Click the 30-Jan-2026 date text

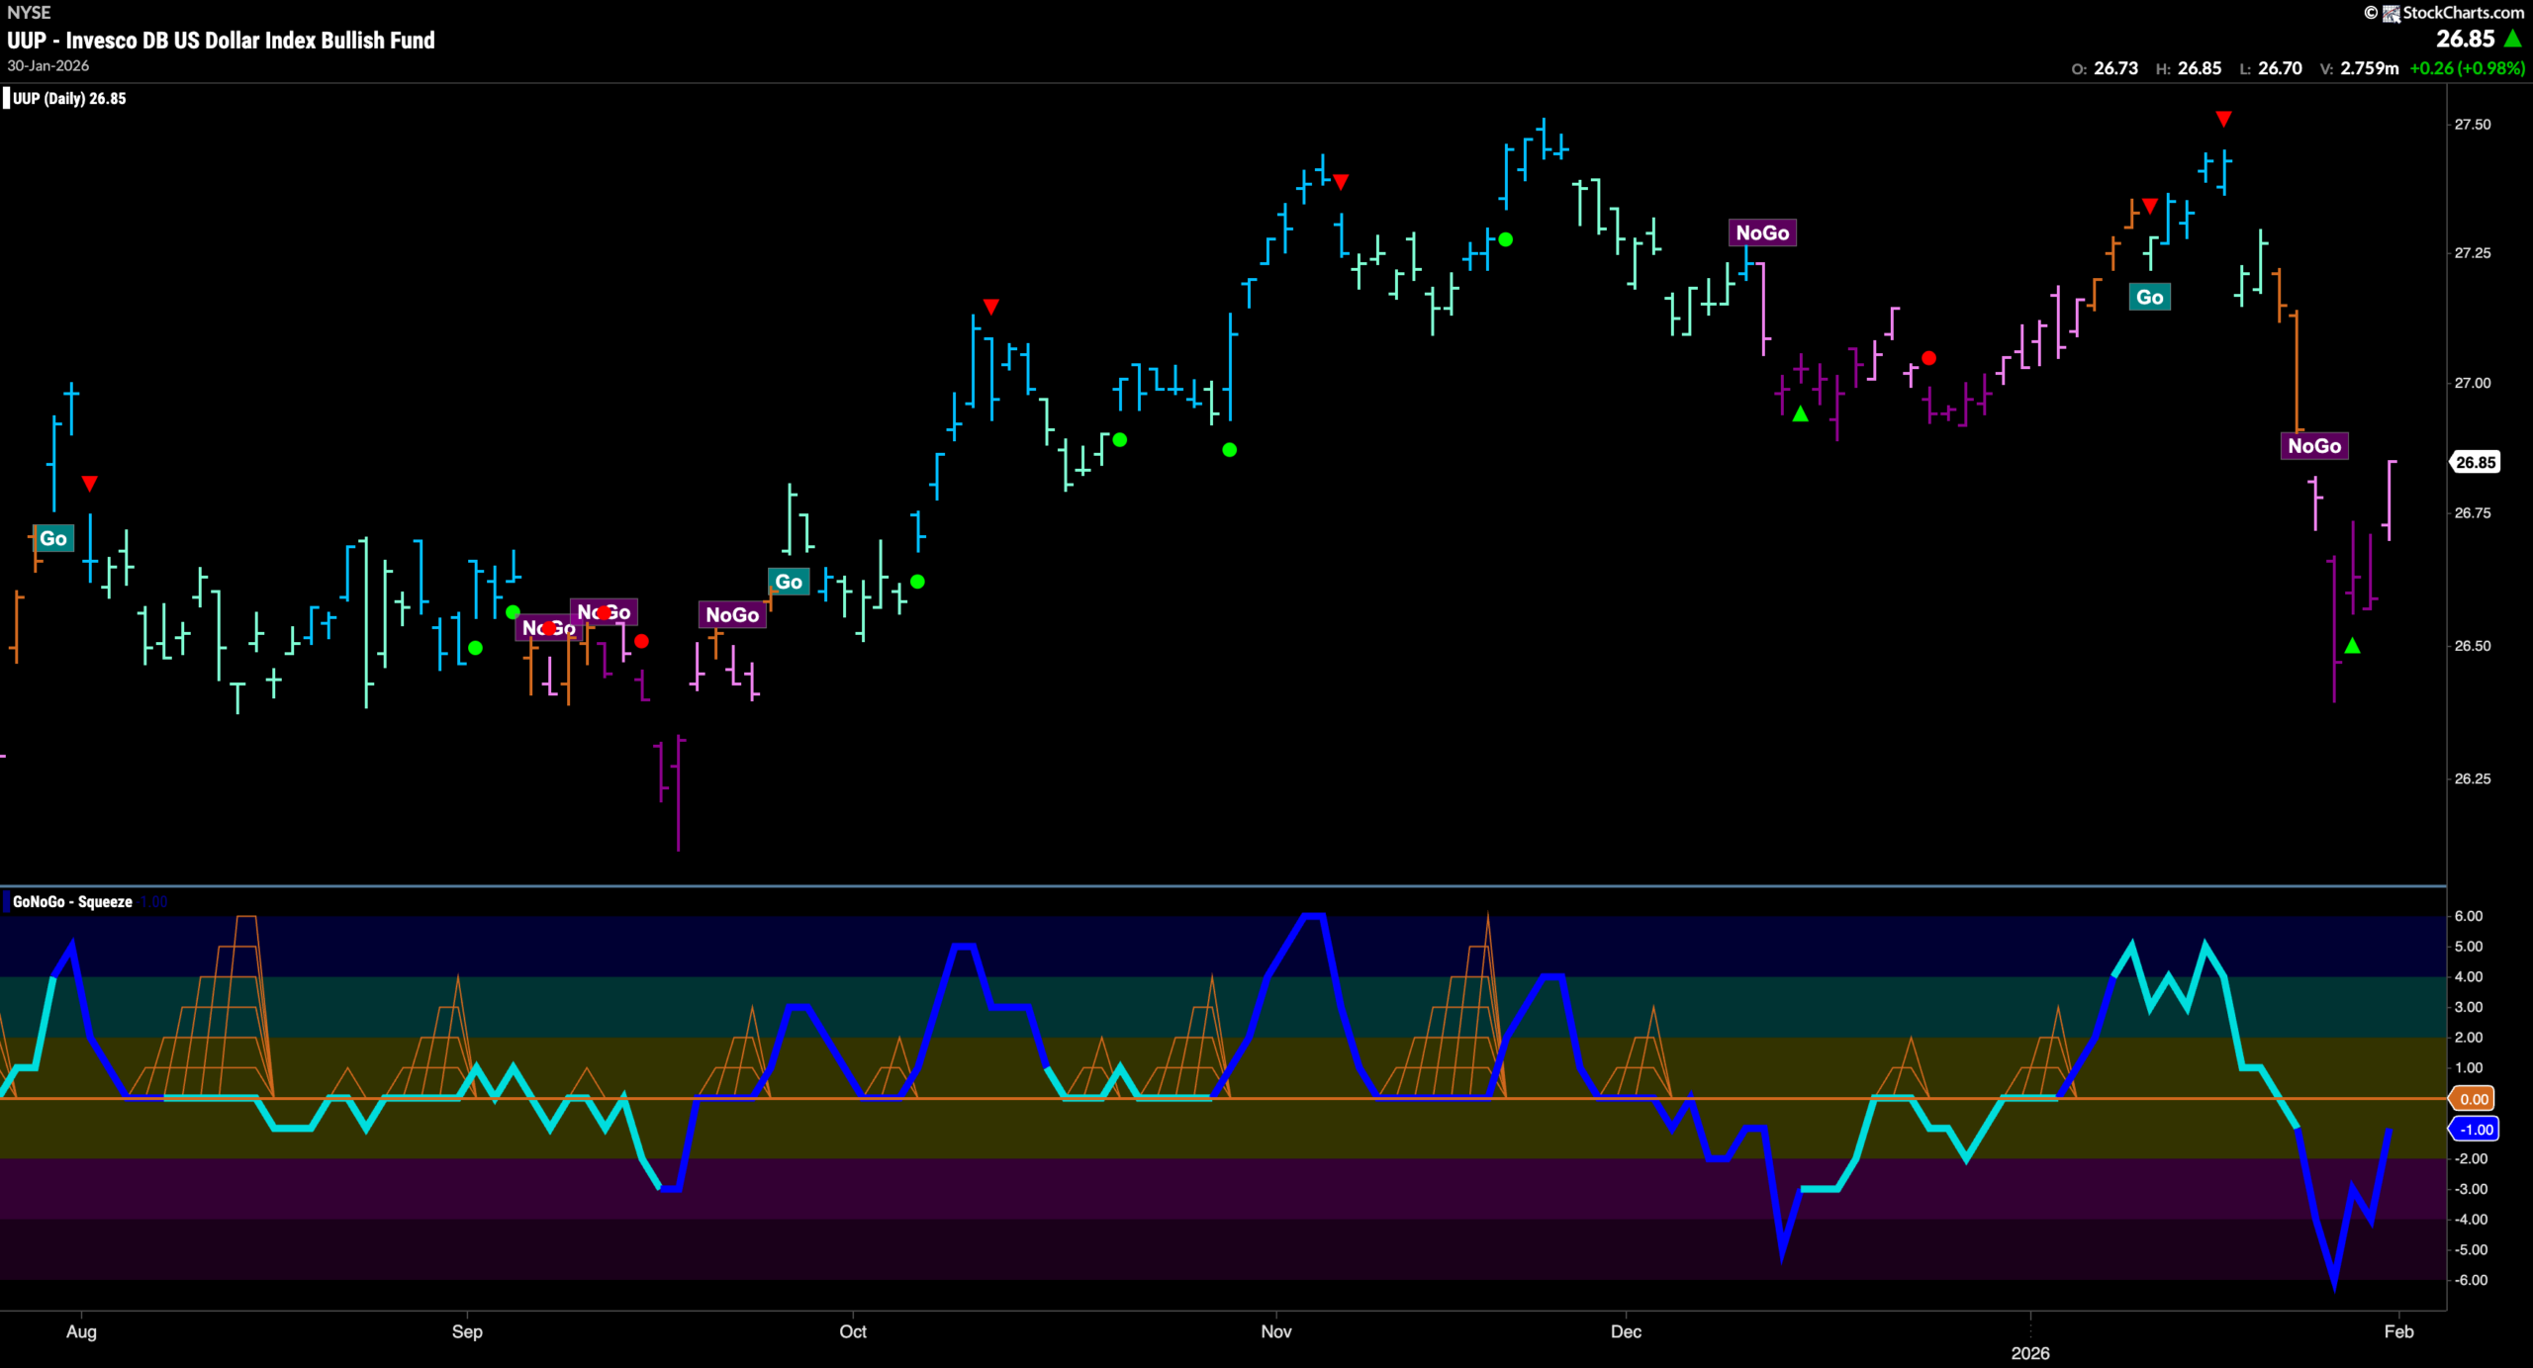48,66
